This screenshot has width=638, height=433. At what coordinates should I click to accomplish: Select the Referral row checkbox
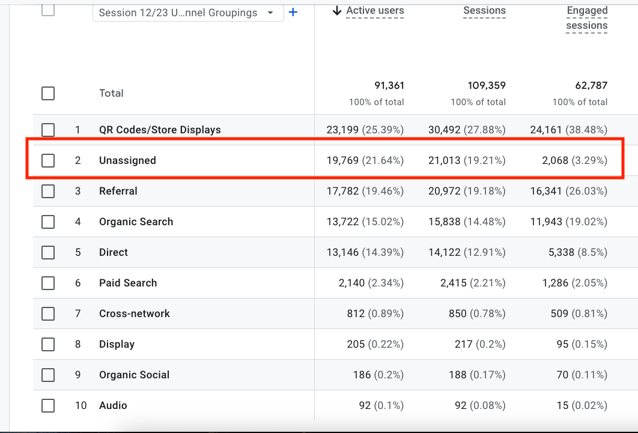click(48, 191)
